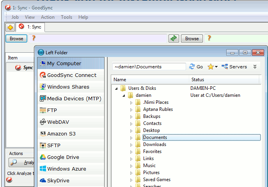Click the Name column header

click(x=150, y=80)
